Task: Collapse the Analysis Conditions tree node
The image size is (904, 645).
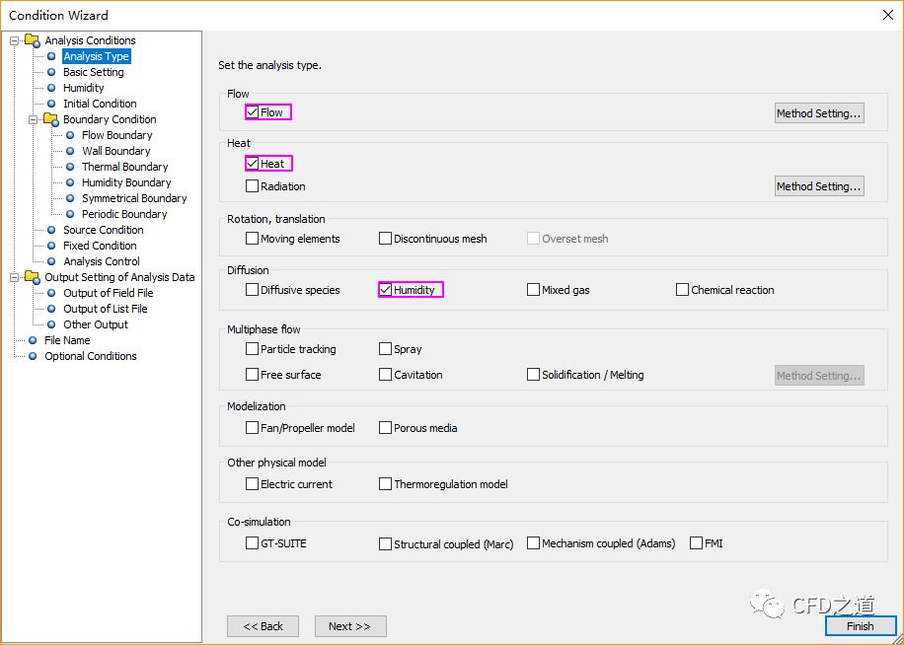Action: pyautogui.click(x=15, y=40)
